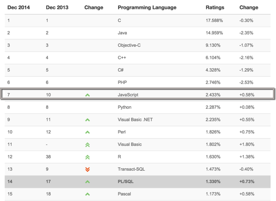Click C's 17.588% rating value
This screenshot has height=201, width=276.
214,21
